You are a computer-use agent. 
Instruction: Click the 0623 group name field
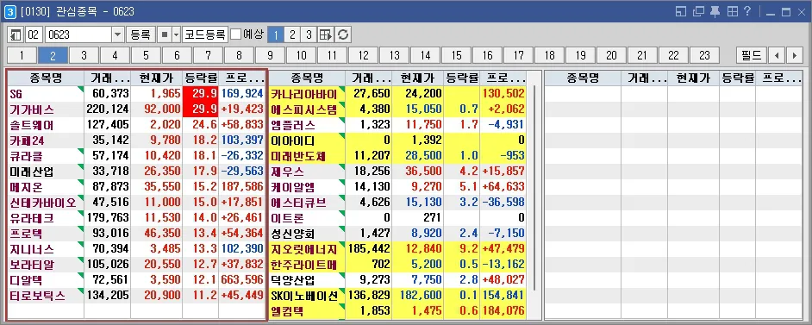click(x=78, y=35)
